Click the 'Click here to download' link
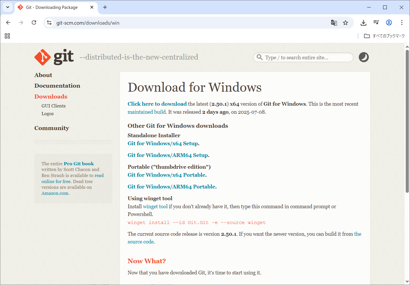 [157, 104]
